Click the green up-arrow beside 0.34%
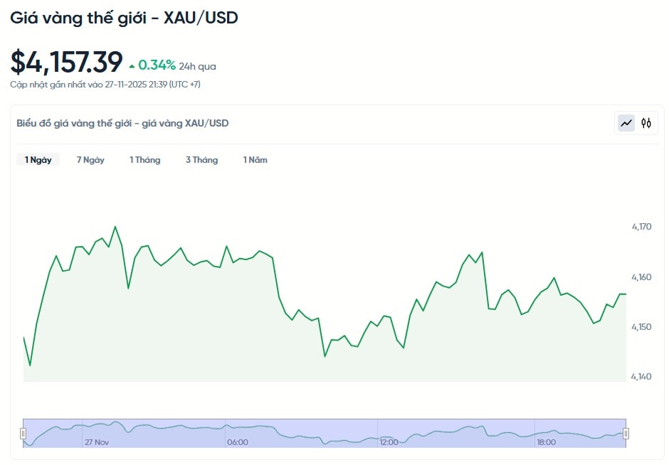The image size is (669, 465). click(x=132, y=66)
